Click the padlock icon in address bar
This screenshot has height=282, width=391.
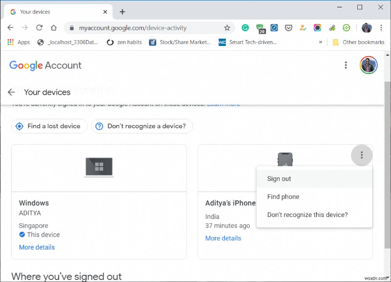pyautogui.click(x=71, y=28)
